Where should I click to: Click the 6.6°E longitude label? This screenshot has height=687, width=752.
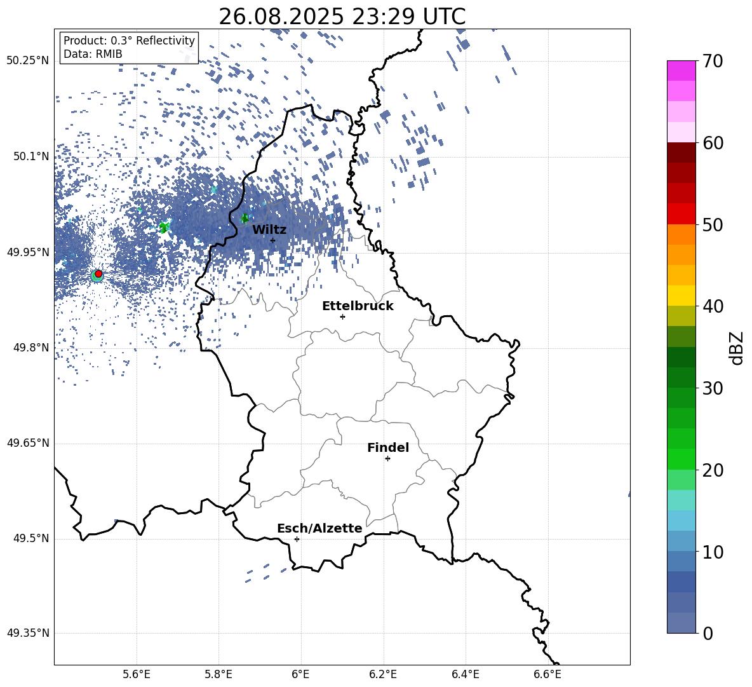(x=547, y=674)
